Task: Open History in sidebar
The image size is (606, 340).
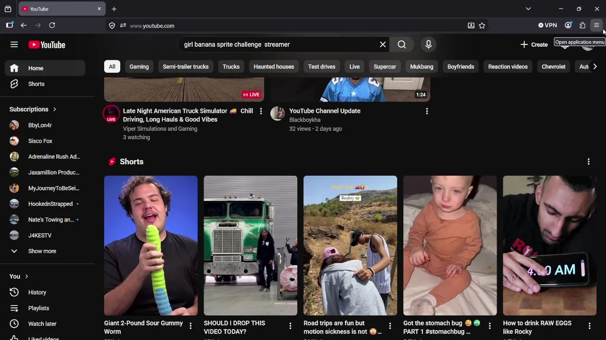Action: point(45,292)
